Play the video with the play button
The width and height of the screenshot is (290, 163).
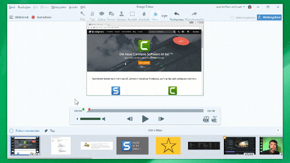[145, 119]
